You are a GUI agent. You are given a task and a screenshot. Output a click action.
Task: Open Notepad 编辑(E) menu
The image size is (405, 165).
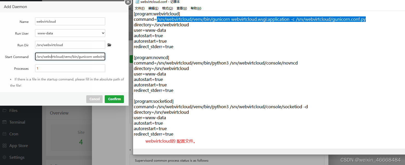pyautogui.click(x=153, y=8)
